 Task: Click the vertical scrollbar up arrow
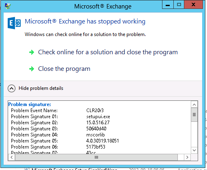pyautogui.click(x=194, y=104)
